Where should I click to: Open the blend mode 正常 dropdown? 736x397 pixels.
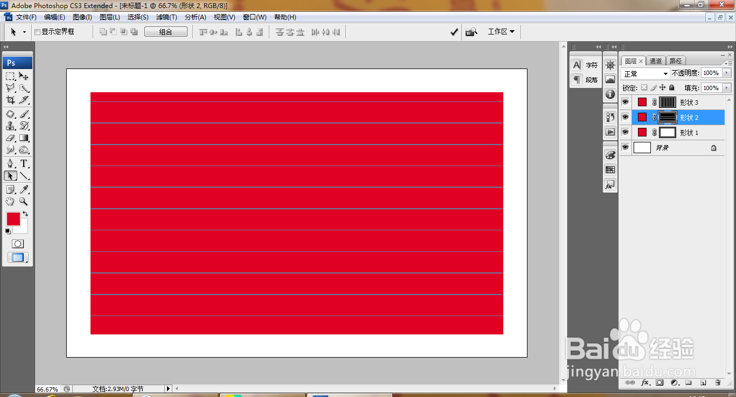coord(645,73)
